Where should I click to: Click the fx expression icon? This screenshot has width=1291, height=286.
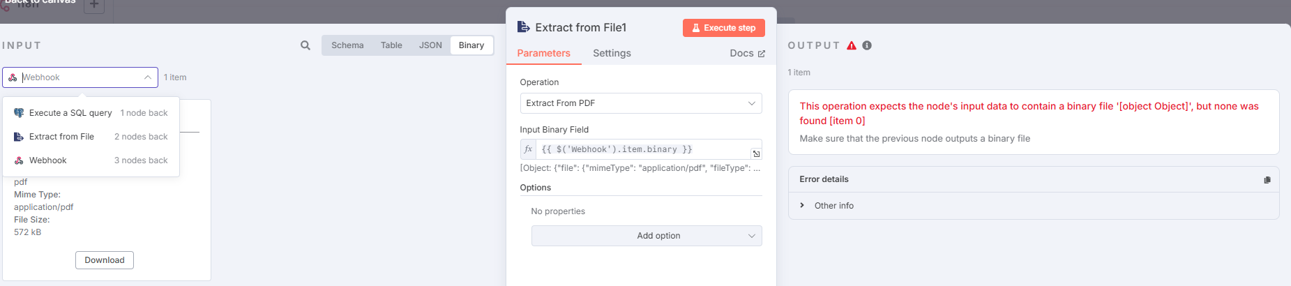528,149
